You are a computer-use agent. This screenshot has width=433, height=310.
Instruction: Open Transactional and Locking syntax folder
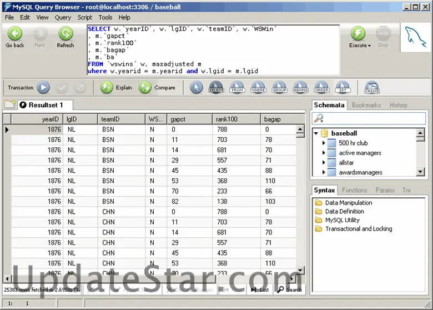coord(354,229)
